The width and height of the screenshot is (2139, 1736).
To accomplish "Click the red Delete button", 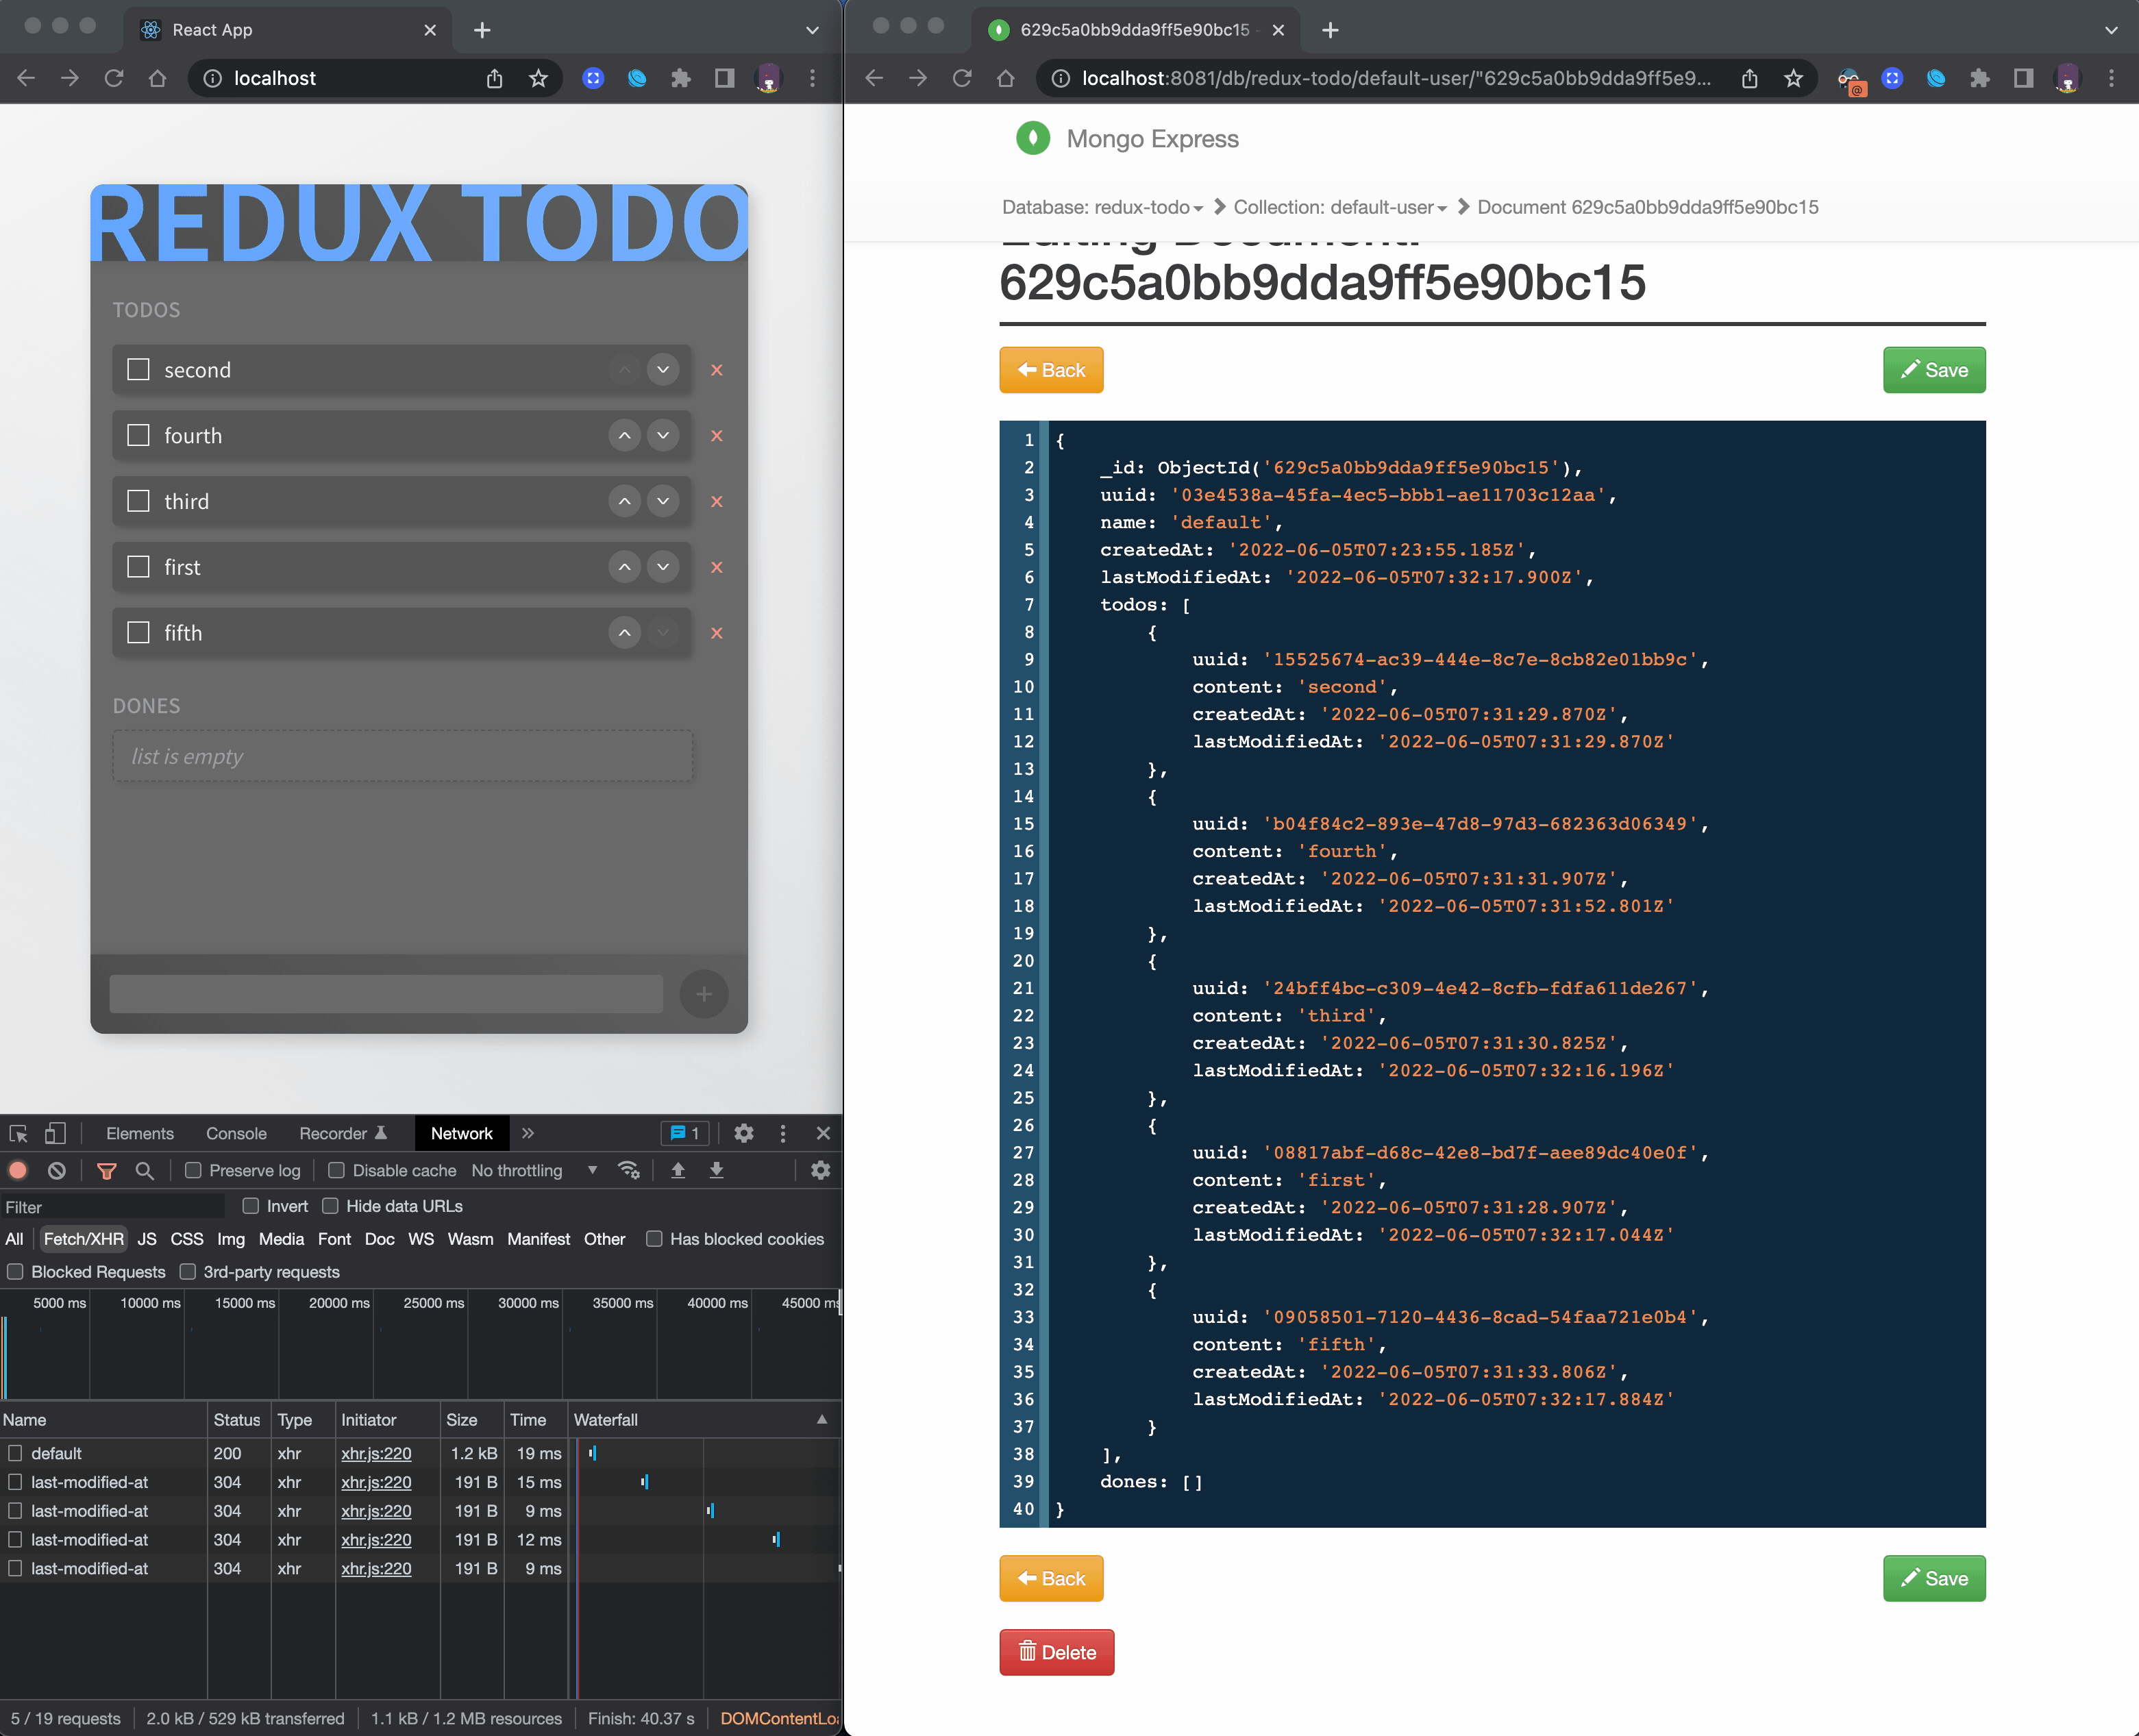I will click(1056, 1652).
